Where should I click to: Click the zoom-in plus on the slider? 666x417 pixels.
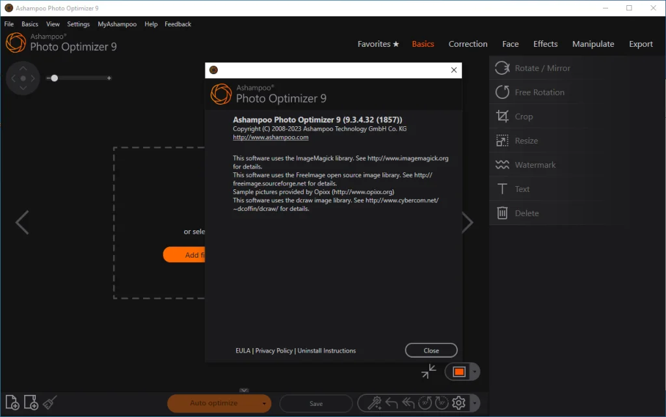tap(109, 78)
